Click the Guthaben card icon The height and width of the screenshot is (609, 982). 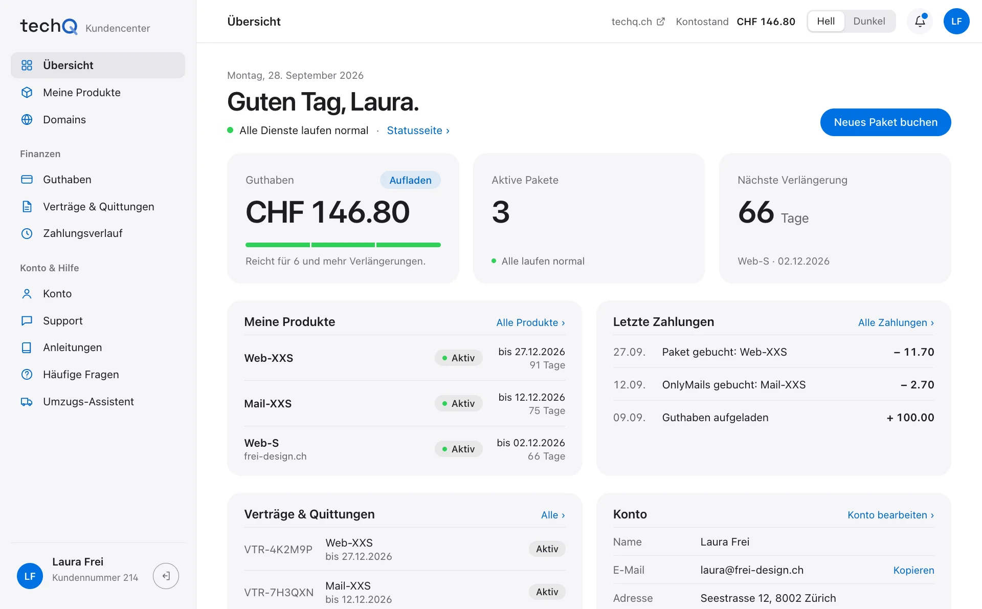tap(27, 179)
